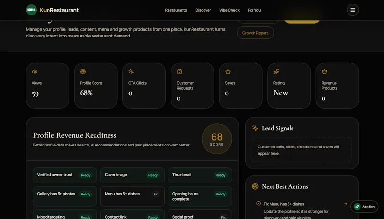Click the Thumbnail readiness item
Image resolution: width=384 pixels, height=219 pixels.
point(200,175)
